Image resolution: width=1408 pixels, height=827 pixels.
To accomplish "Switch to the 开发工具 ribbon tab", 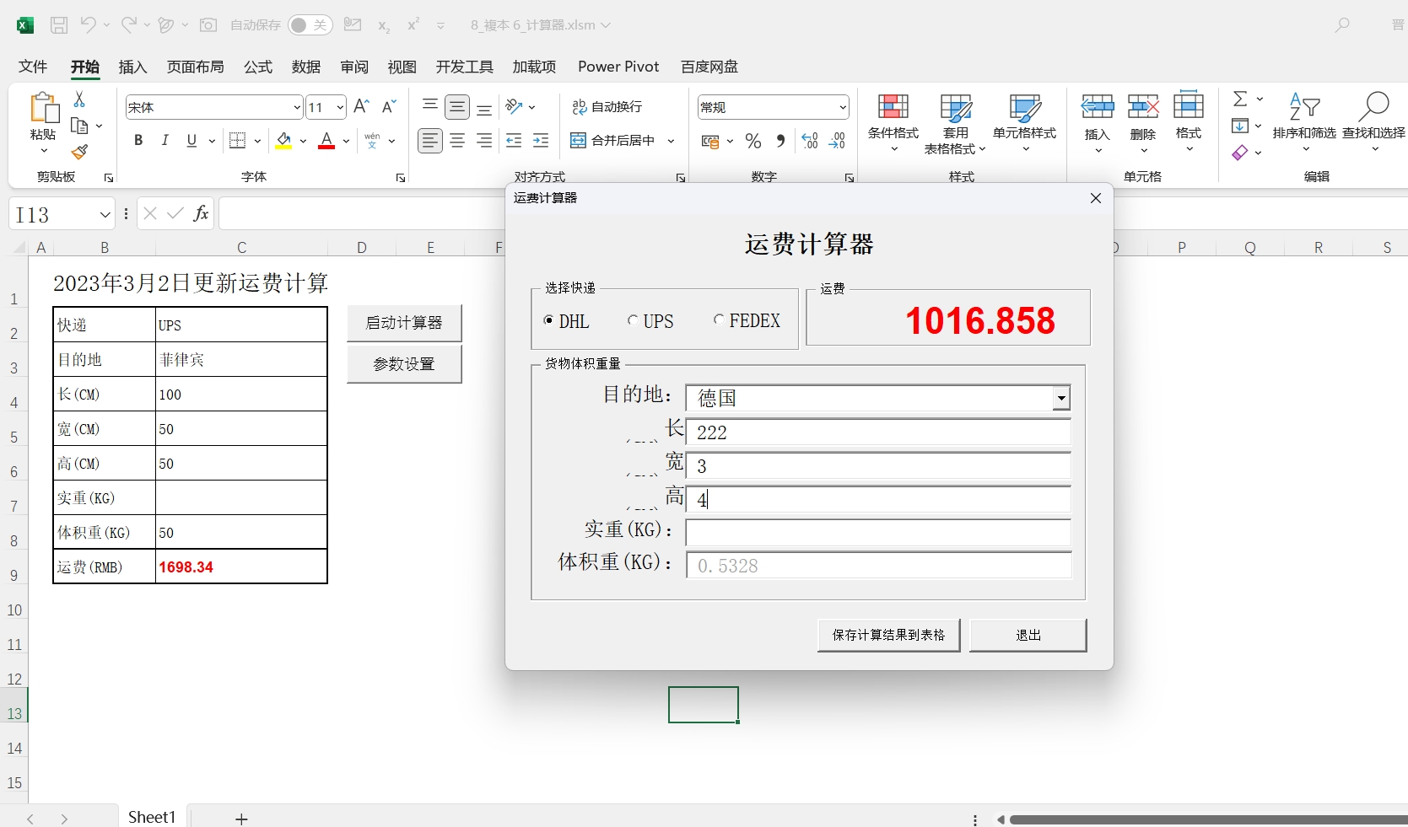I will [x=464, y=67].
